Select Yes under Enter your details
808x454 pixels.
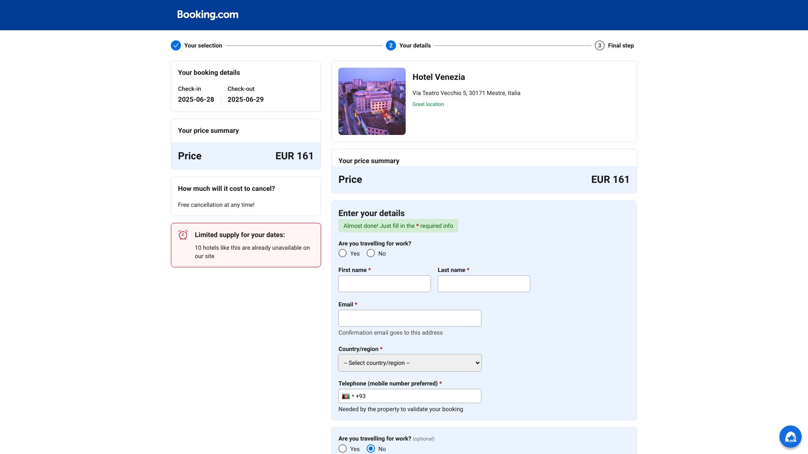[x=343, y=253]
